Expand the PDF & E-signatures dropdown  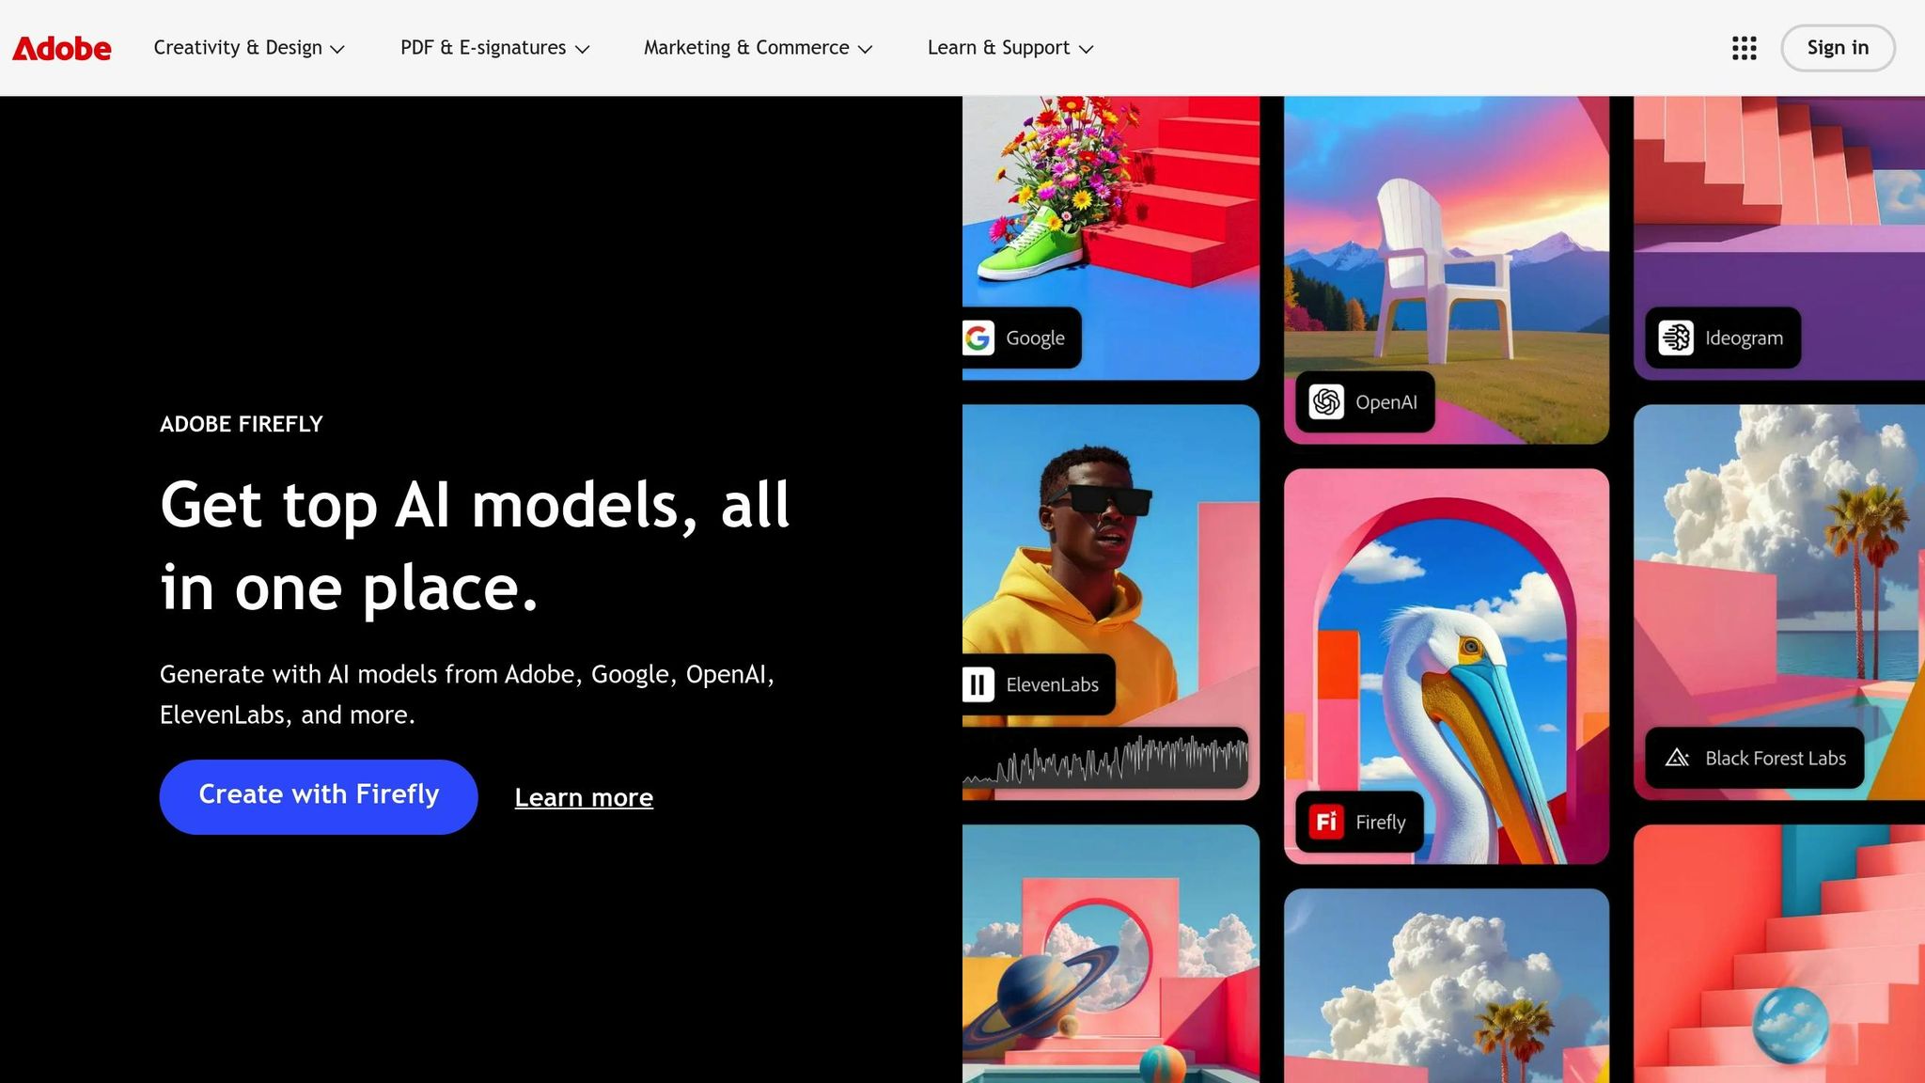(x=494, y=47)
